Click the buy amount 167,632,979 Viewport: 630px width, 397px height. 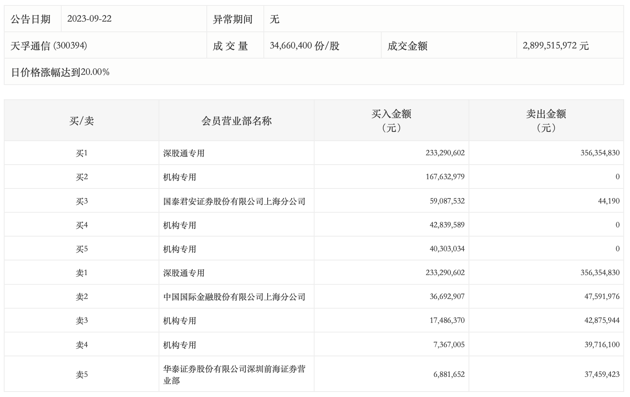[445, 177]
